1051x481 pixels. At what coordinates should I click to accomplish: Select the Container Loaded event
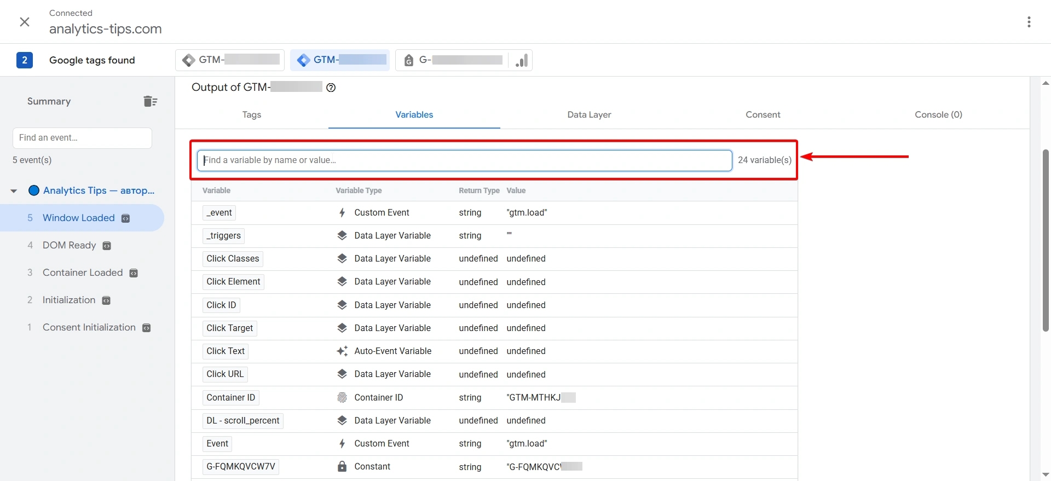pyautogui.click(x=82, y=273)
